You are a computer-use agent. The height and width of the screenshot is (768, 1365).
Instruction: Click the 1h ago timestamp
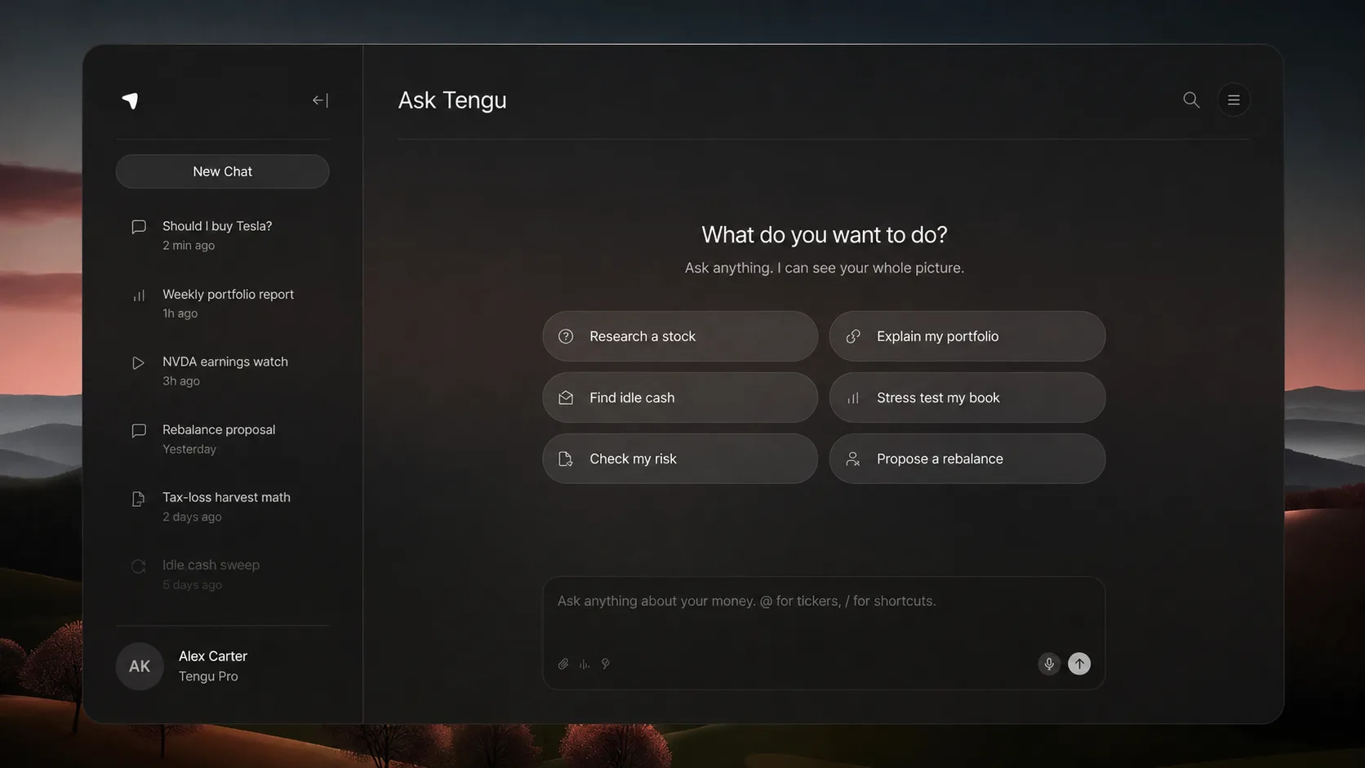click(x=180, y=313)
